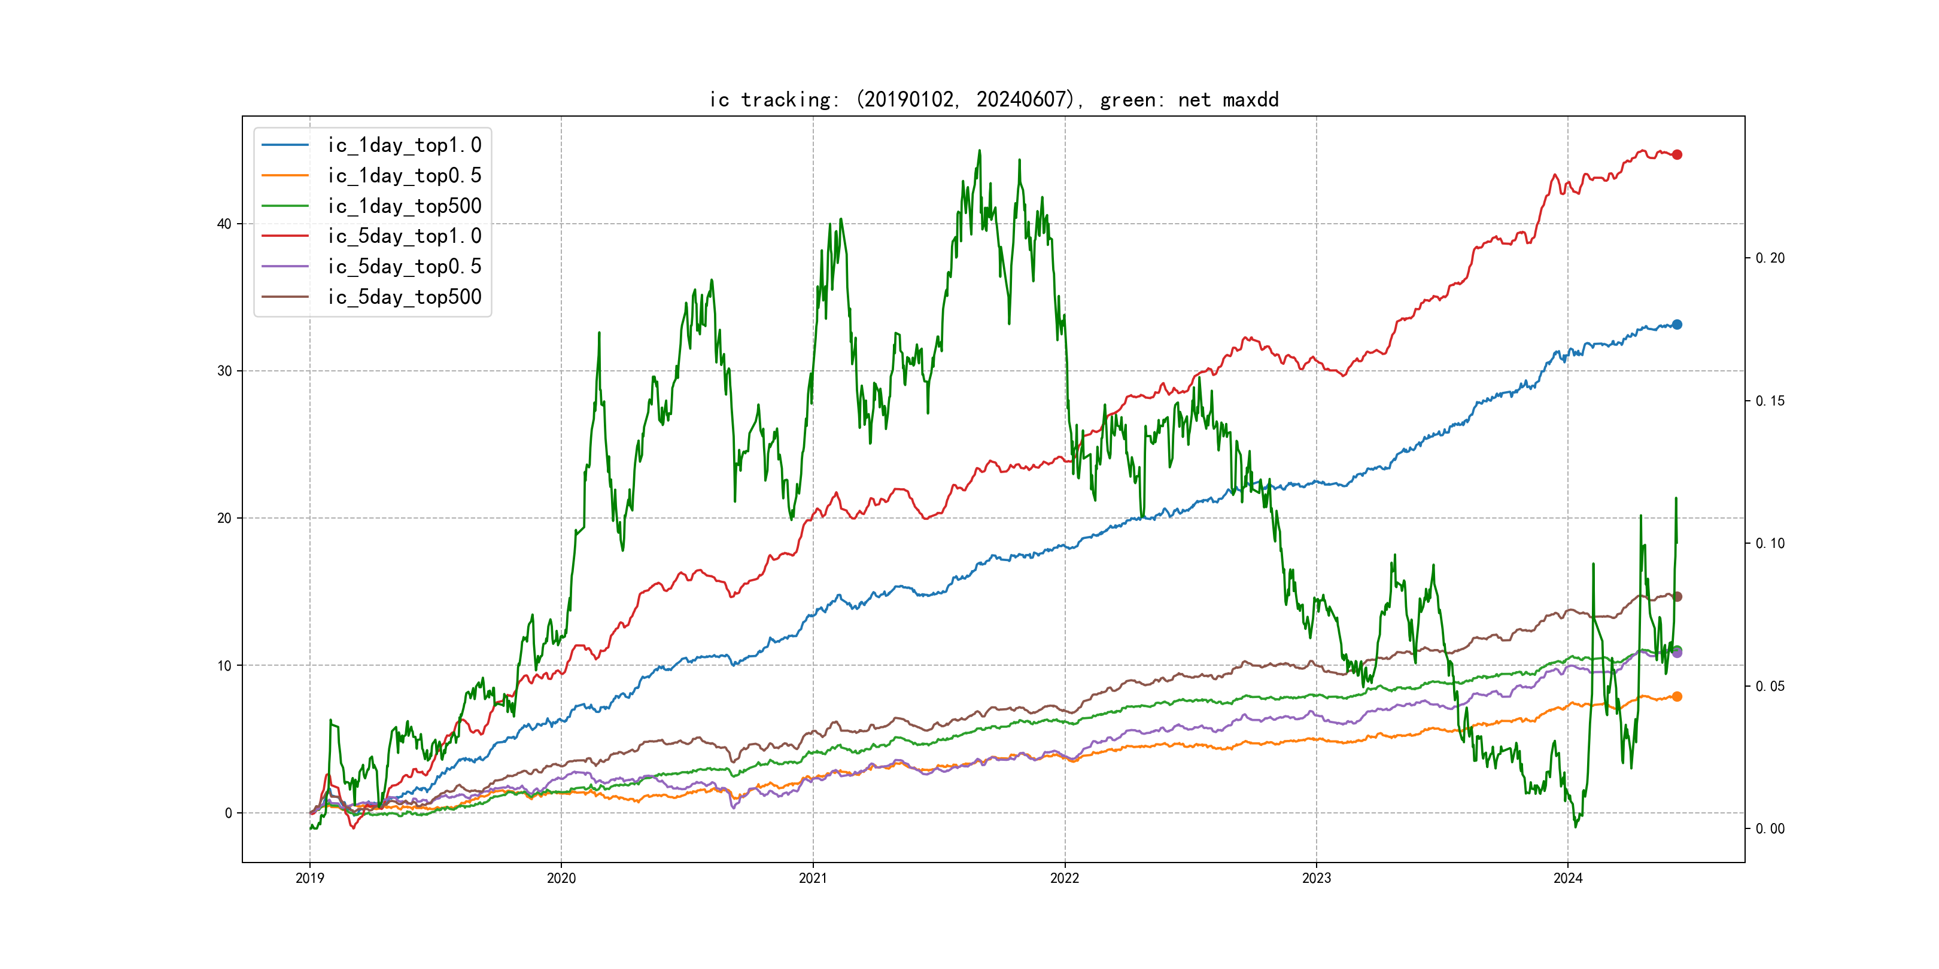This screenshot has width=1939, height=969.
Task: Click the blue legend line swatch
Action: pyautogui.click(x=284, y=145)
